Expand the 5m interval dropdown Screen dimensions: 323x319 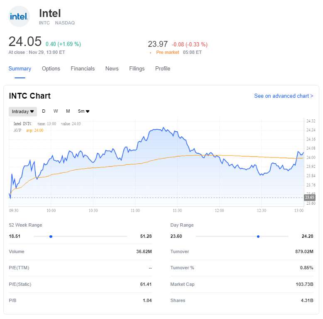point(84,111)
